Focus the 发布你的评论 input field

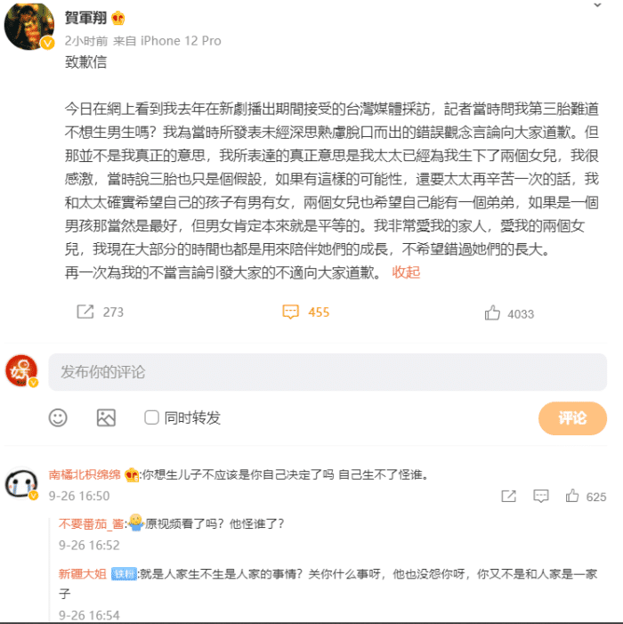tap(328, 372)
